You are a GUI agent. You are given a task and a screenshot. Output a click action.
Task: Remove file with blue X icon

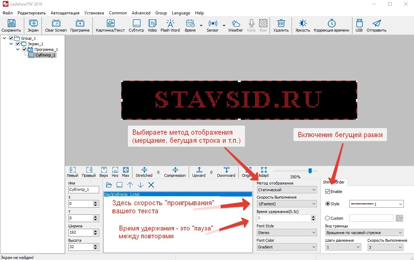(151, 185)
